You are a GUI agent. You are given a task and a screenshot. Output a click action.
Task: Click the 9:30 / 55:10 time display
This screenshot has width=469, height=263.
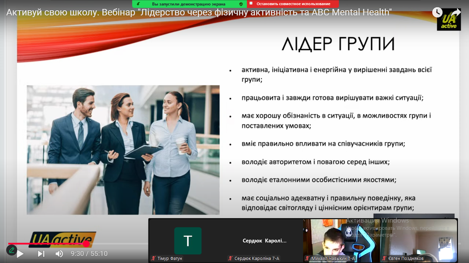click(x=89, y=254)
